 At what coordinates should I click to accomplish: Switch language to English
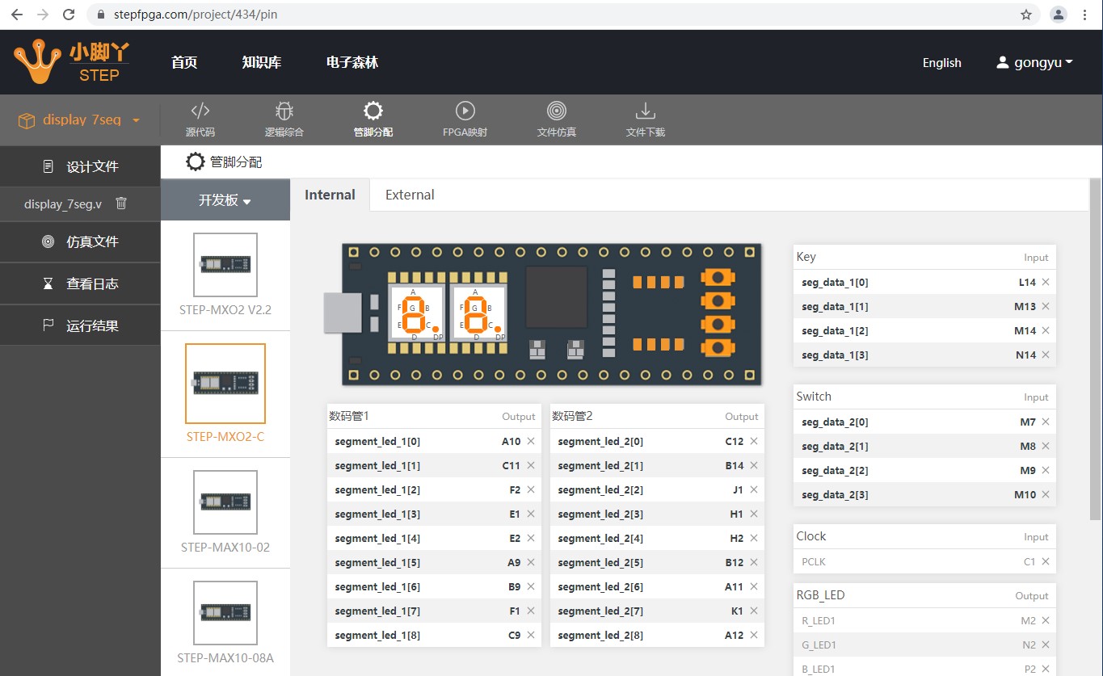pos(941,63)
